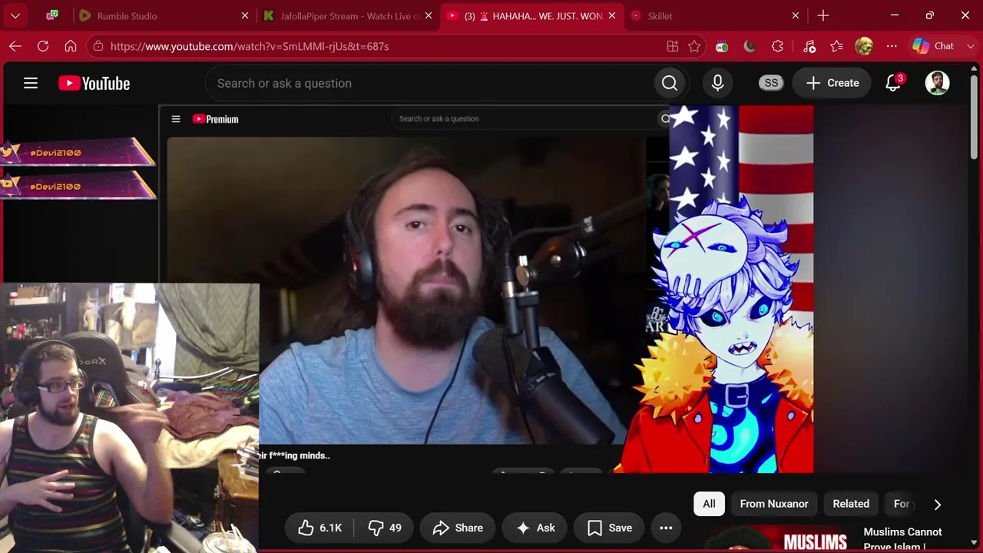
Task: Like the video with thumbs up
Action: tap(321, 528)
